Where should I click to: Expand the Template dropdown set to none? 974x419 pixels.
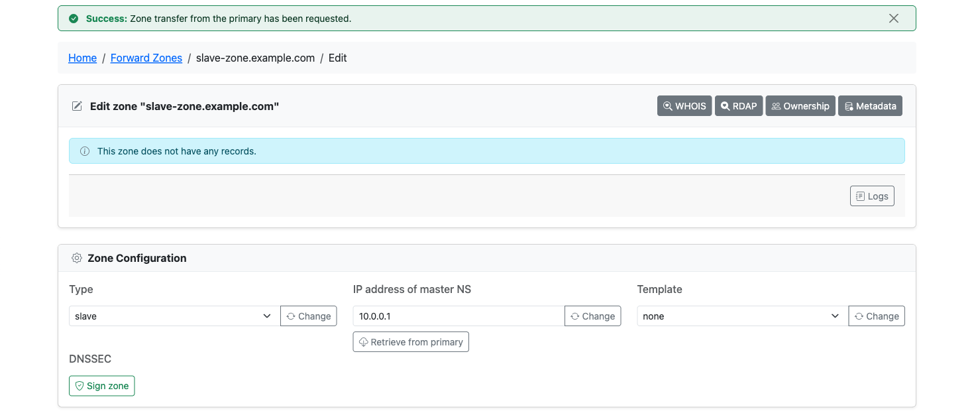[743, 316]
